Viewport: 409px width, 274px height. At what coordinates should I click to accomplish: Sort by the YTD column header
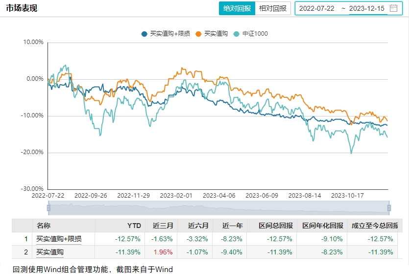(x=134, y=226)
